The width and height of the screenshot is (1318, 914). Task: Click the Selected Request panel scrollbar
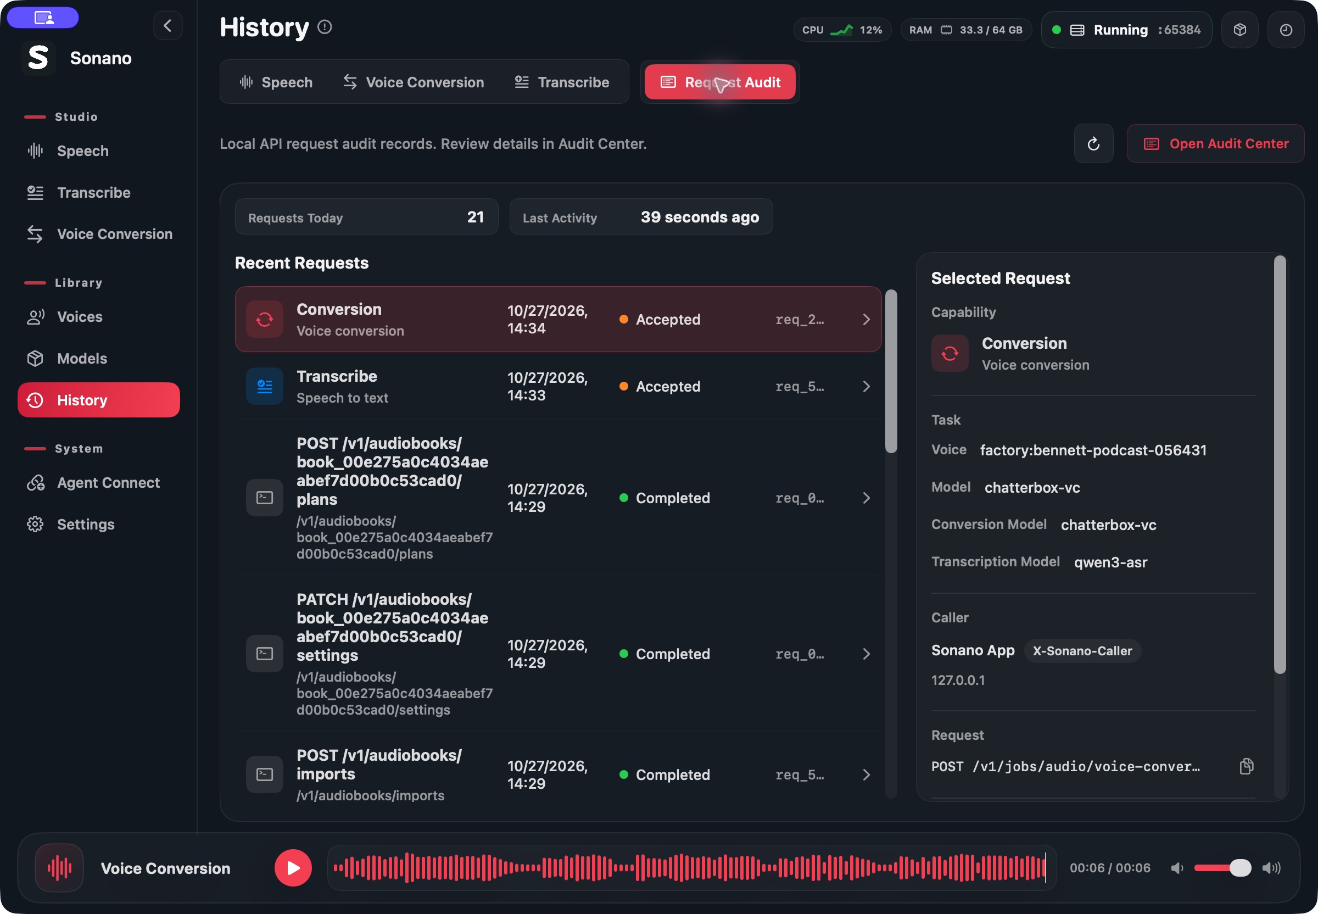coord(1280,465)
